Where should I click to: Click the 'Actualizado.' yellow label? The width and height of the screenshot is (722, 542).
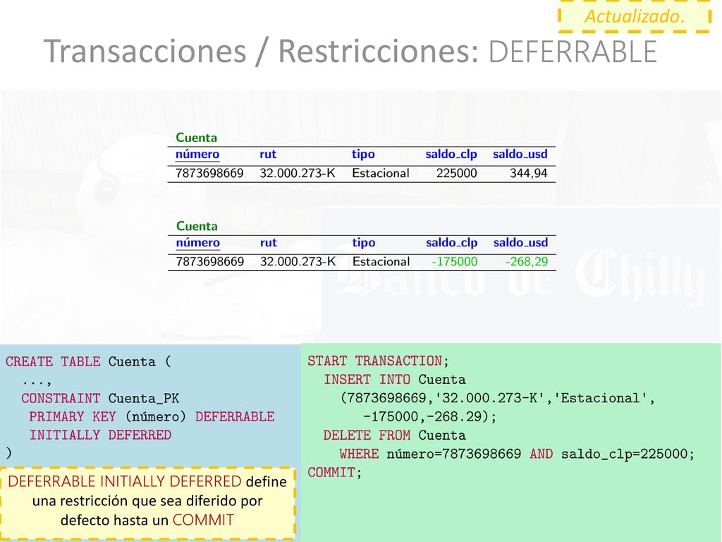635,17
